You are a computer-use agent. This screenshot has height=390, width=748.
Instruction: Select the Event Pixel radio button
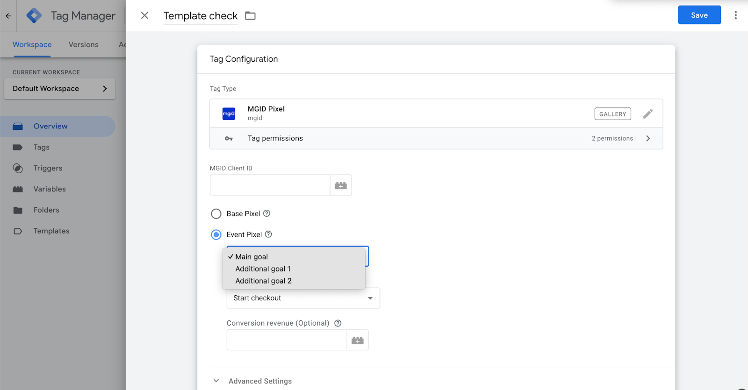216,234
